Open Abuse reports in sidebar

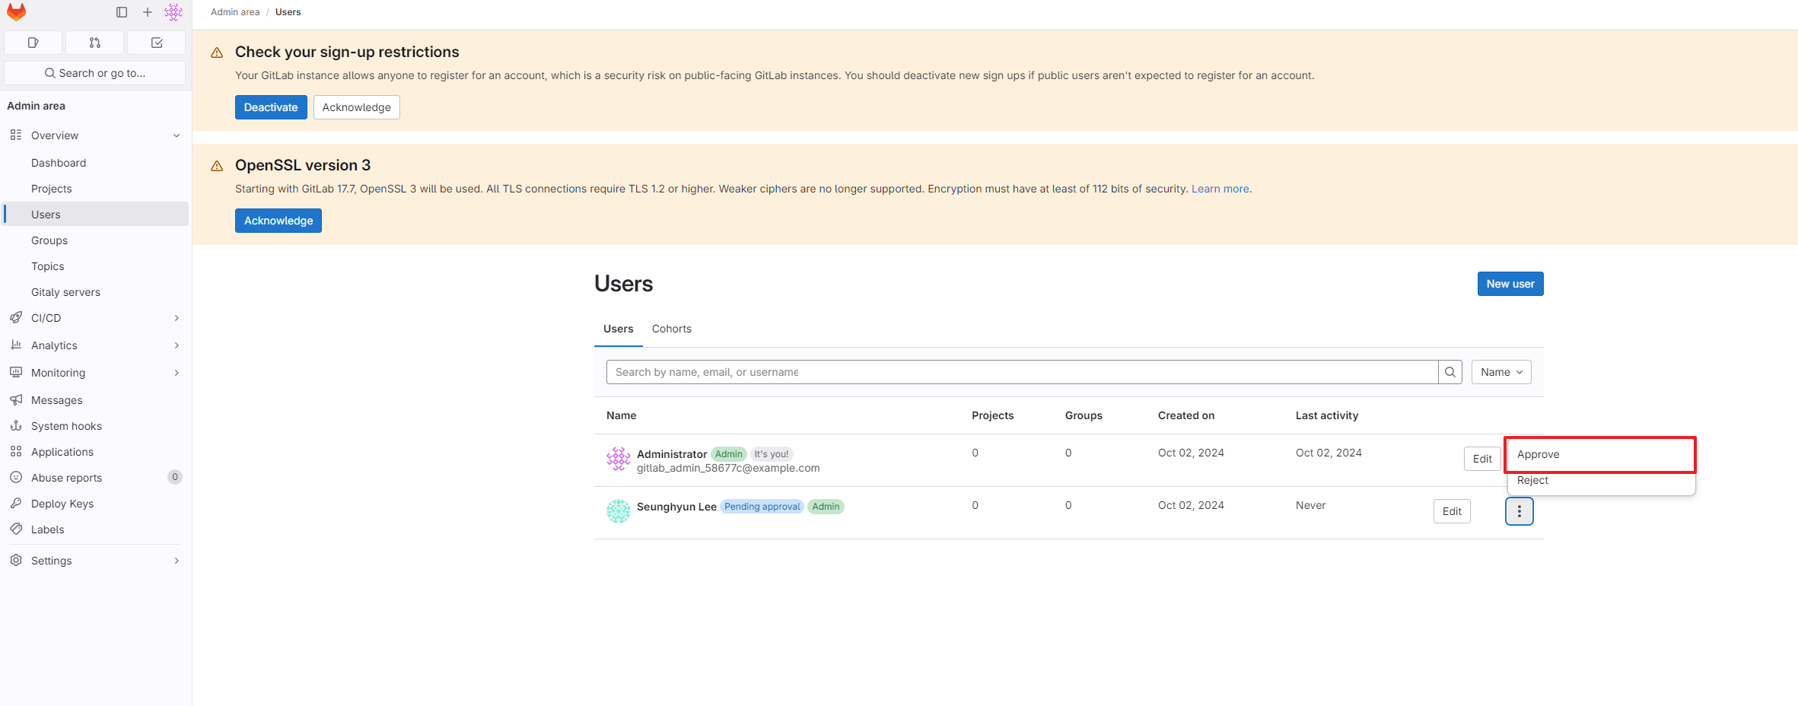[x=96, y=478]
